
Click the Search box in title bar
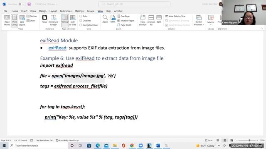(134, 4)
